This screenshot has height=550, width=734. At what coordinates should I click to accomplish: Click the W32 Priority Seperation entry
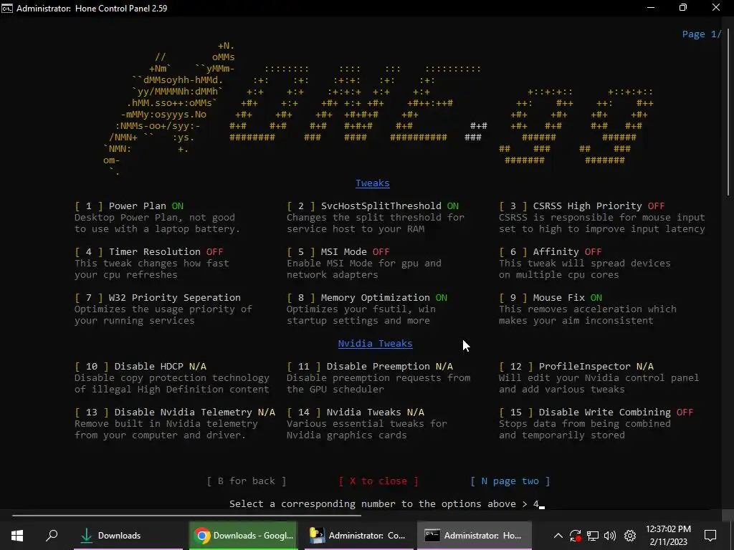158,297
